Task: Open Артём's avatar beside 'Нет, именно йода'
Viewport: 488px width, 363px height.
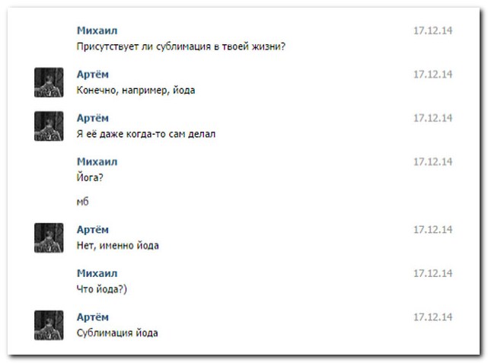Action: (x=49, y=237)
